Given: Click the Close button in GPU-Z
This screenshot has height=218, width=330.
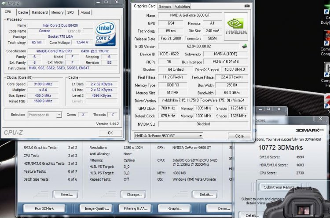Looking at the screenshot, I should click(239, 136).
